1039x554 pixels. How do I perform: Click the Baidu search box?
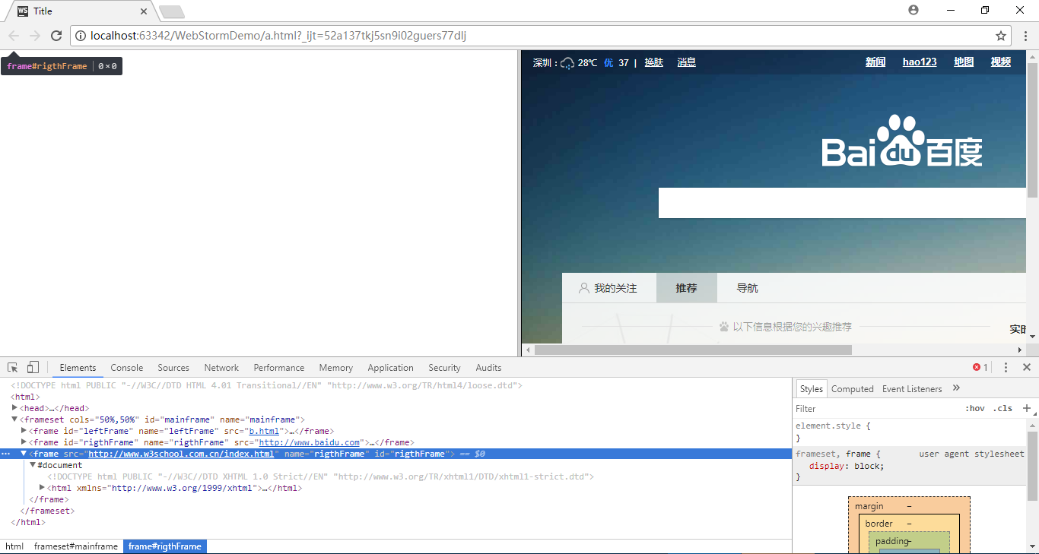tap(842, 203)
